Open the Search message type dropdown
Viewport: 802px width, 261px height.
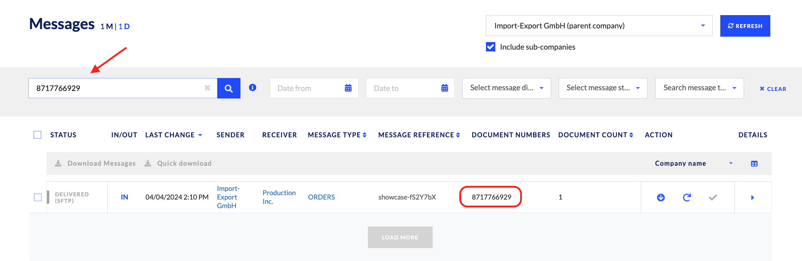(699, 88)
